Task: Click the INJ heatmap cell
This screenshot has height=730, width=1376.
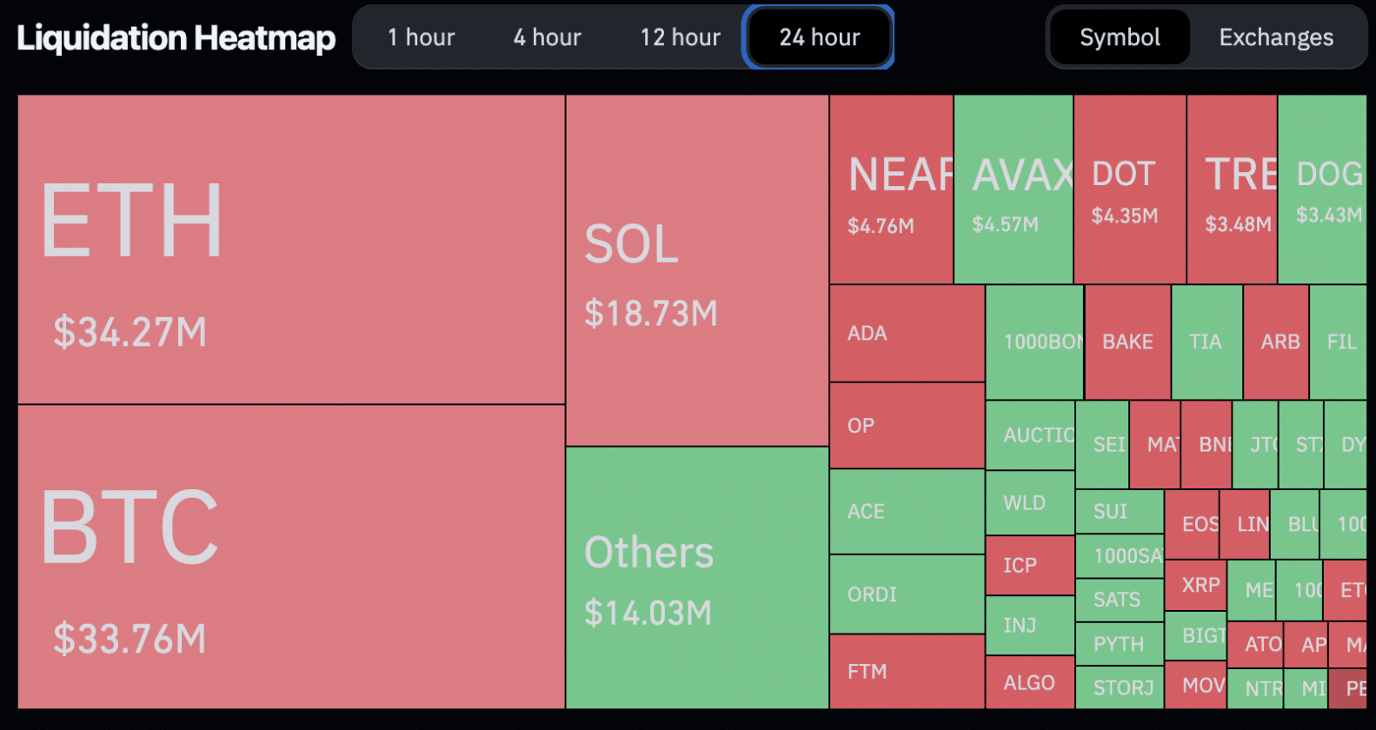Action: (1030, 626)
